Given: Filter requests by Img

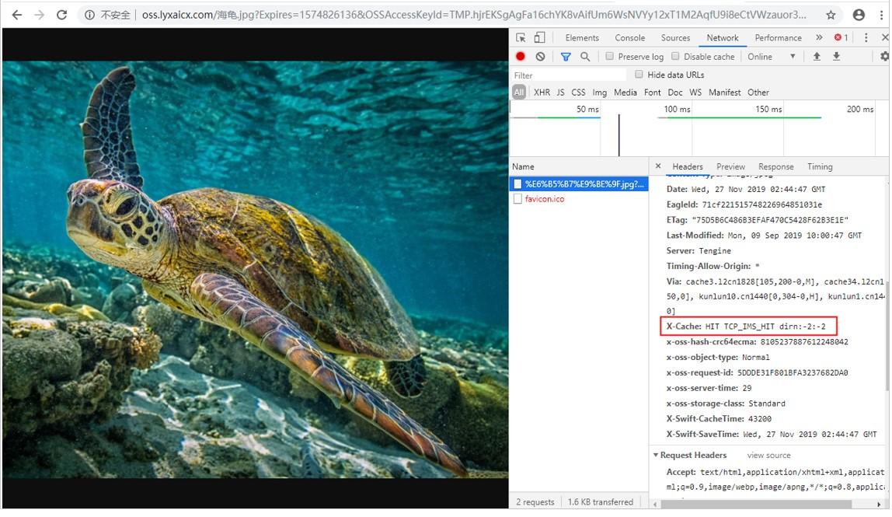Looking at the screenshot, I should click(x=600, y=93).
